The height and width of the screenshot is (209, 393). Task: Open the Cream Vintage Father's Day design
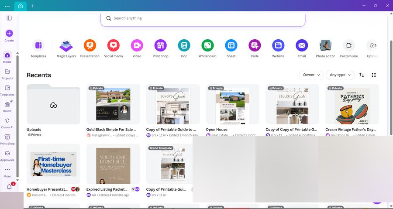point(352,104)
